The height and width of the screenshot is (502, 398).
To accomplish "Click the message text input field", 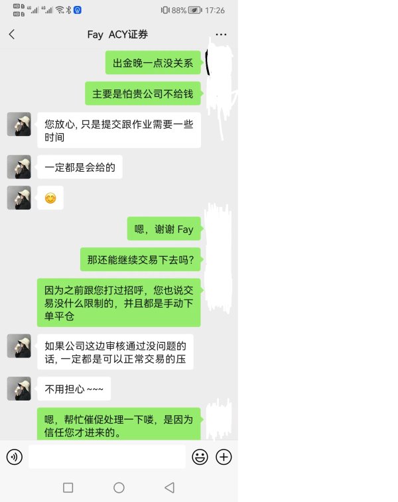I will coord(107,457).
